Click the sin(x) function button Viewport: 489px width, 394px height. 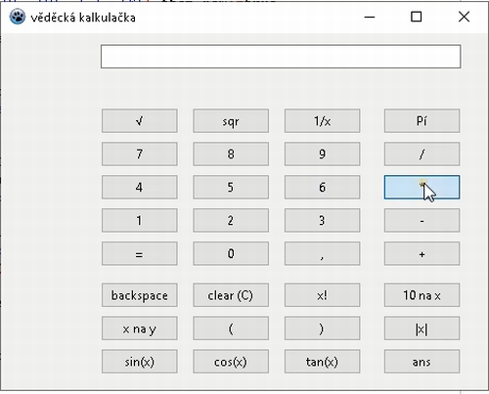(140, 362)
